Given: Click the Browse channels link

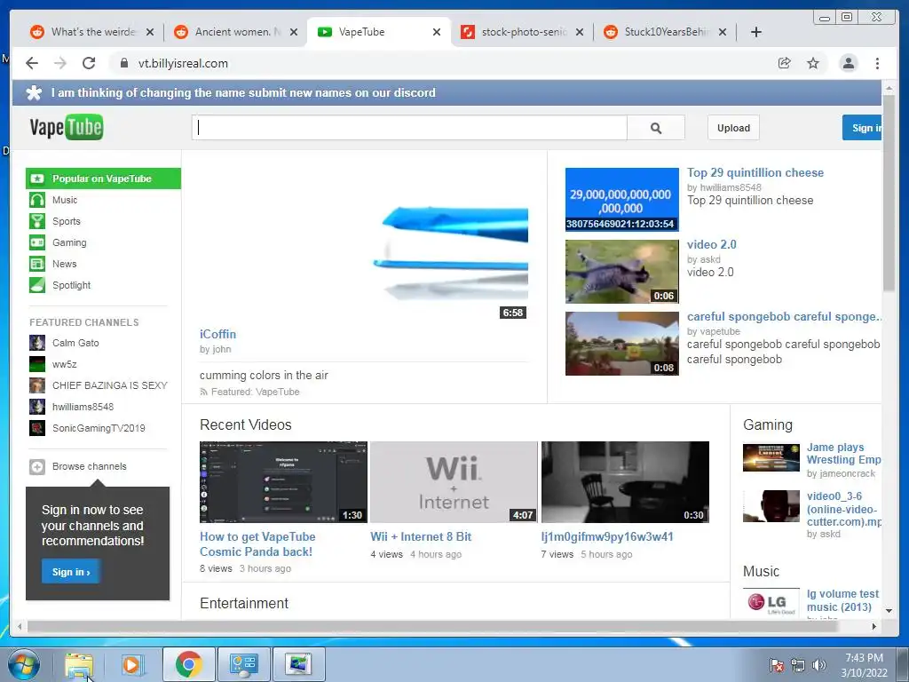Looking at the screenshot, I should pos(90,466).
